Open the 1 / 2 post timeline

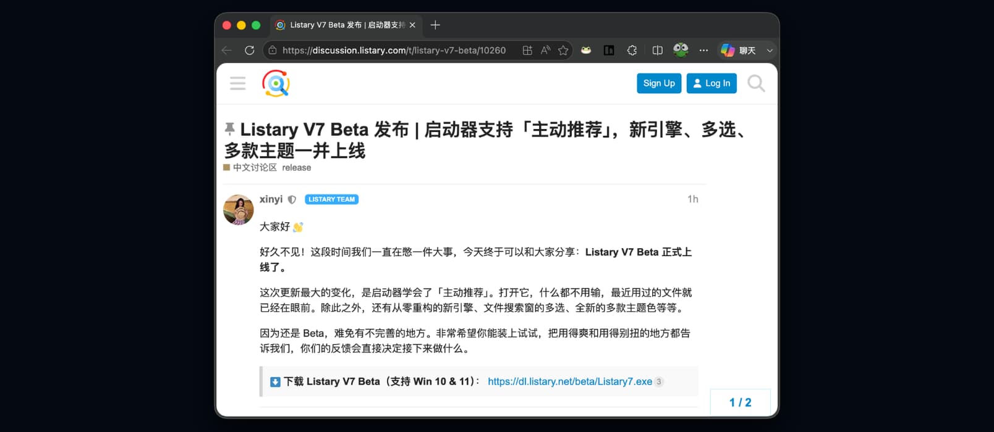740,402
